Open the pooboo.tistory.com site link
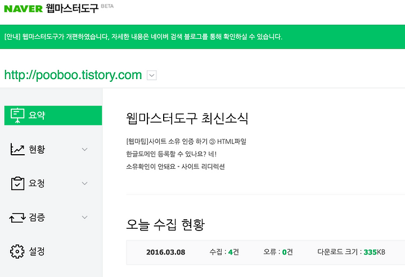 click(x=73, y=75)
